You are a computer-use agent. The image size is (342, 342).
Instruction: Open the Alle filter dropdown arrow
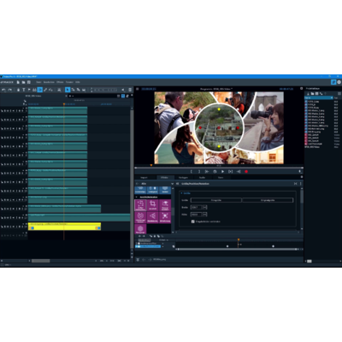tap(172, 184)
